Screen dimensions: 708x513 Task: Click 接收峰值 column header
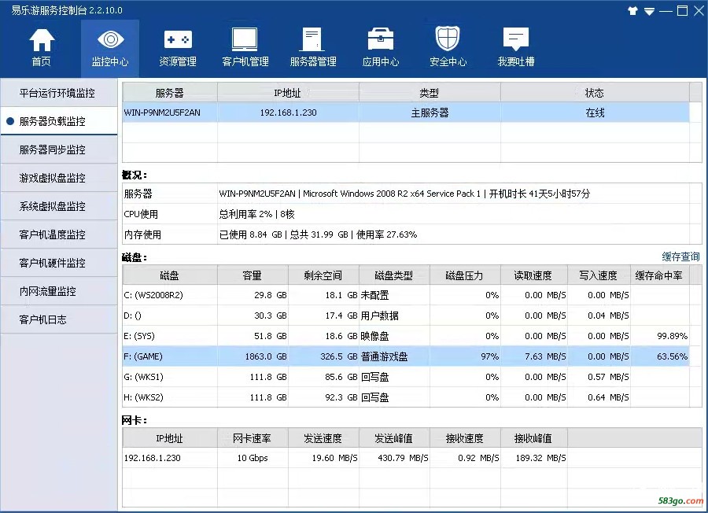click(533, 438)
